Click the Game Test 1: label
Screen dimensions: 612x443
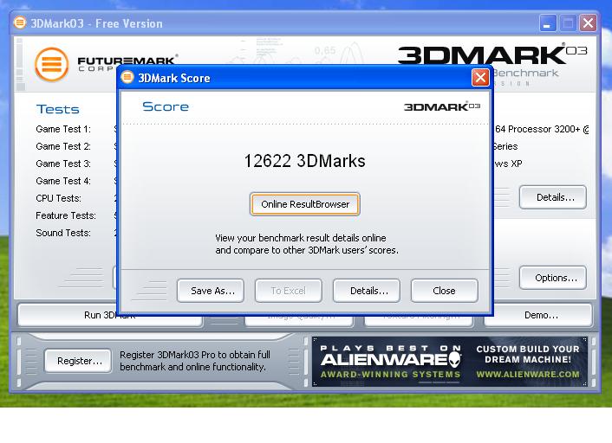pyautogui.click(x=63, y=129)
